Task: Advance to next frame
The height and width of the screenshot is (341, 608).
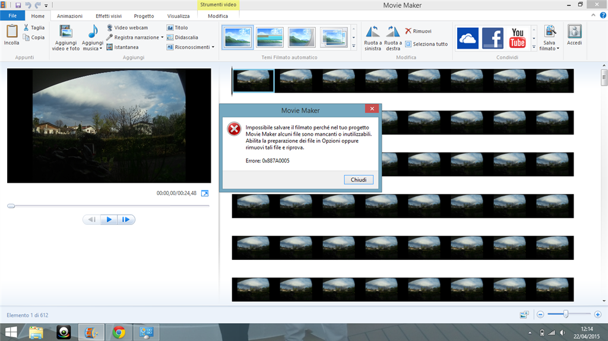Action: tap(126, 219)
